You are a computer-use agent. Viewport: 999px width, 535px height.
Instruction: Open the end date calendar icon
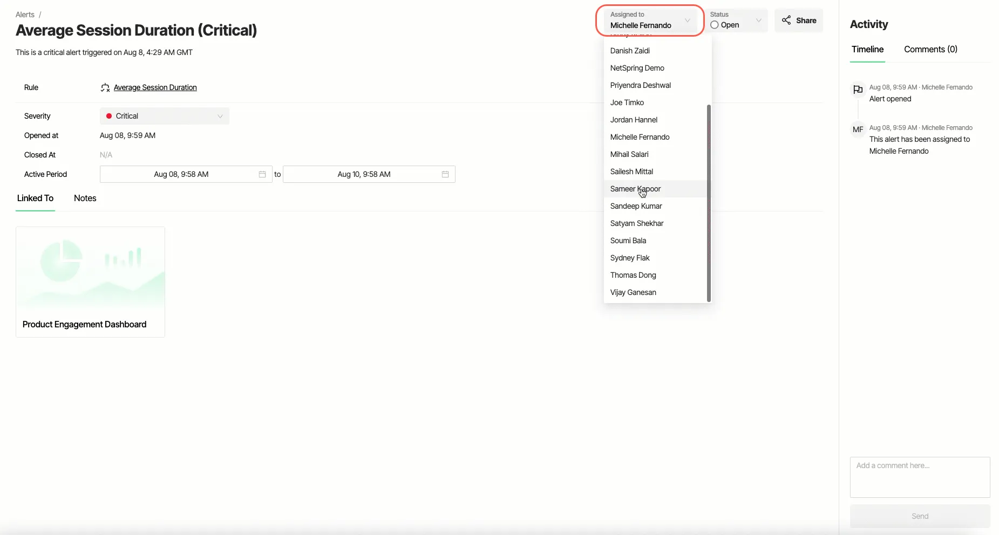coord(445,174)
